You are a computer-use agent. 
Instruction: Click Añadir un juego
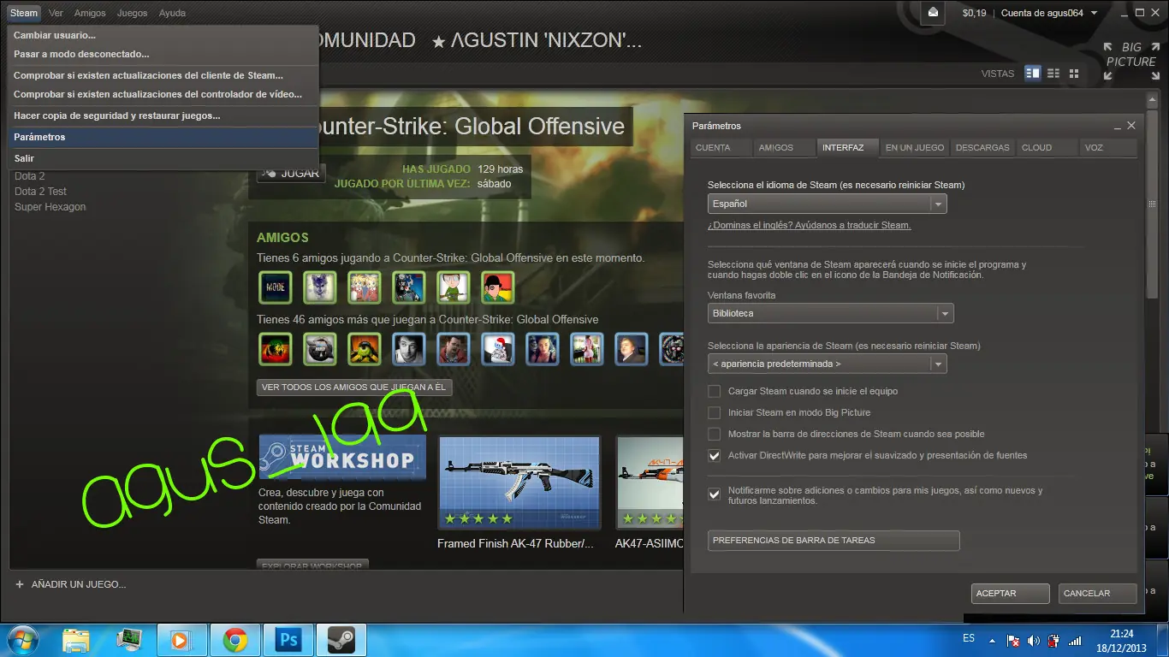click(x=79, y=584)
